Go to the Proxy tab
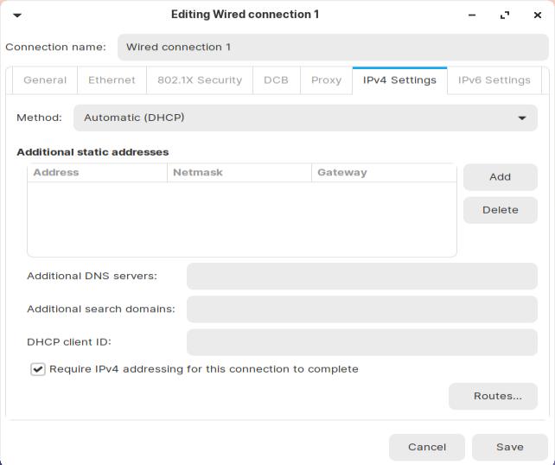Viewport: 555px width, 465px height. [326, 80]
